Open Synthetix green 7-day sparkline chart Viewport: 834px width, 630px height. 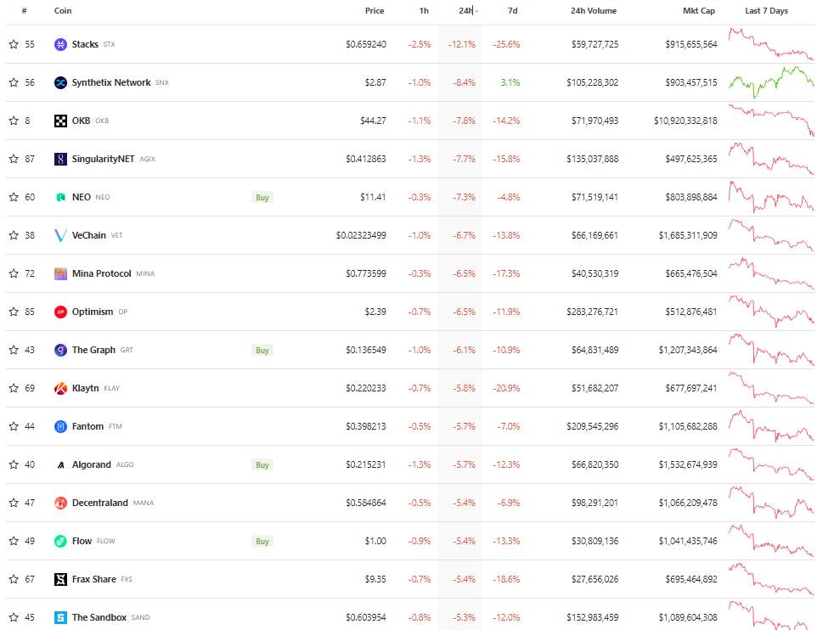[771, 82]
